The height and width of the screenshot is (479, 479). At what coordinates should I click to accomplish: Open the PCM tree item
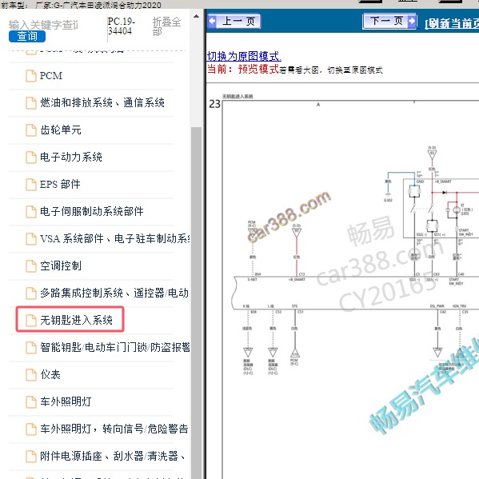(x=51, y=76)
